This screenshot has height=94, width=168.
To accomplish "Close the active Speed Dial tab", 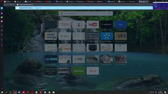I will 148,2.
